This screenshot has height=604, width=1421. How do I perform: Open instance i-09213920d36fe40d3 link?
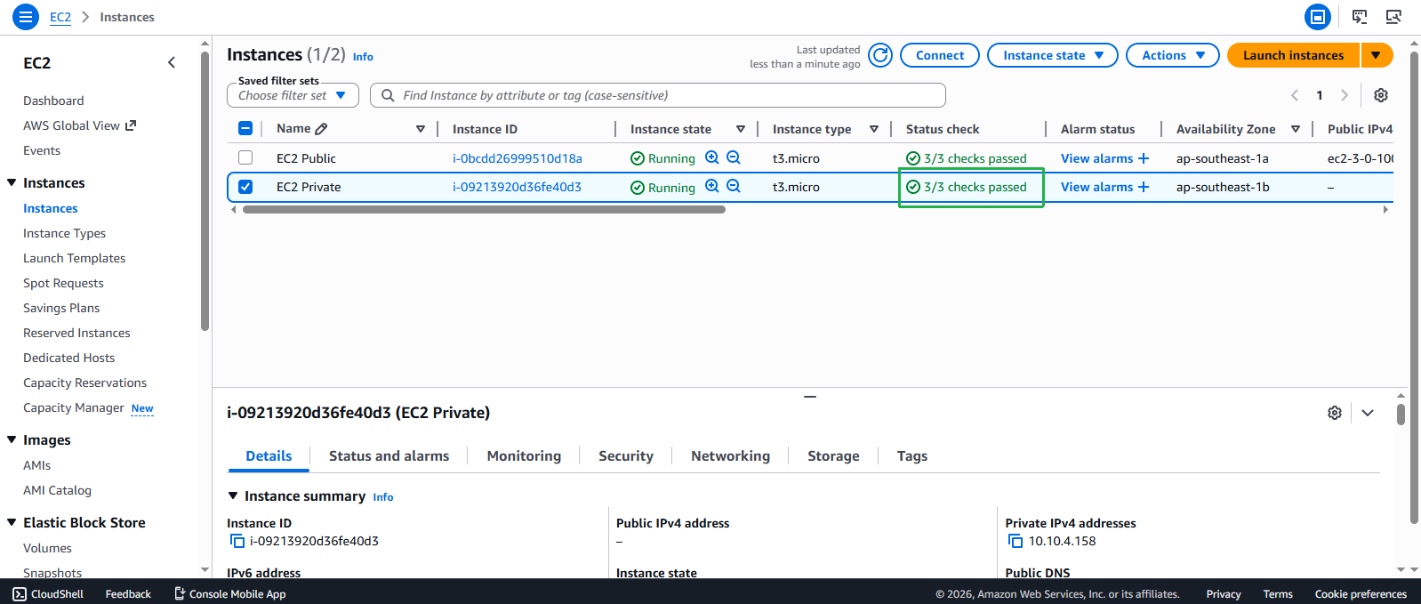click(x=517, y=187)
